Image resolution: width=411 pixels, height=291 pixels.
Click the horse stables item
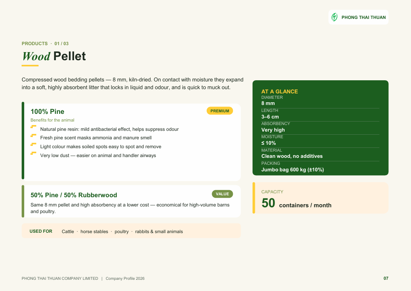(x=94, y=232)
